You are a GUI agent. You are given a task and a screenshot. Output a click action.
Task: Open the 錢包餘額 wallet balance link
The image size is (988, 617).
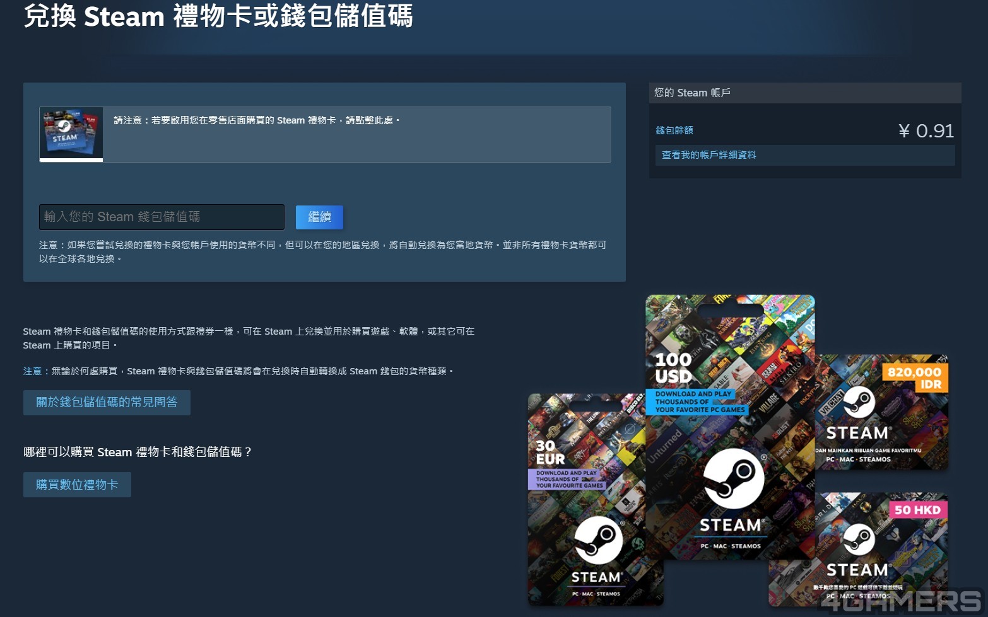(x=674, y=130)
